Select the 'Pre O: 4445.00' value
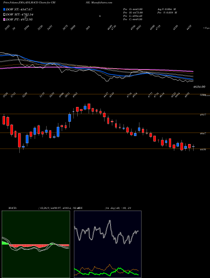 click(133, 9)
